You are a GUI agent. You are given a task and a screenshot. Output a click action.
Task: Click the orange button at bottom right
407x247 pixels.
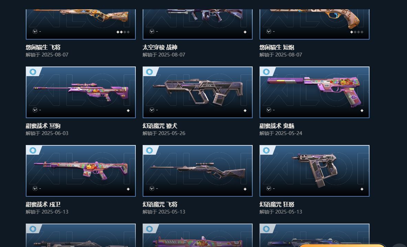342,245
